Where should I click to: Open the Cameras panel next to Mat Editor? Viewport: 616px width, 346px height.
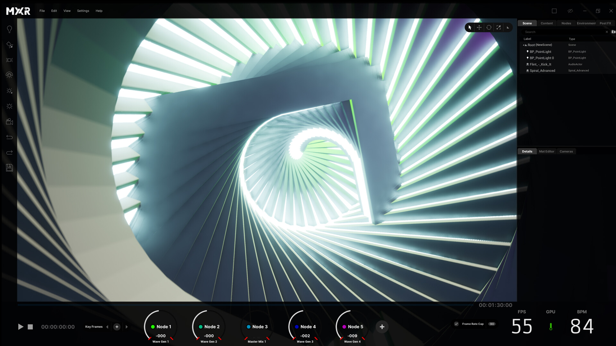coord(566,151)
